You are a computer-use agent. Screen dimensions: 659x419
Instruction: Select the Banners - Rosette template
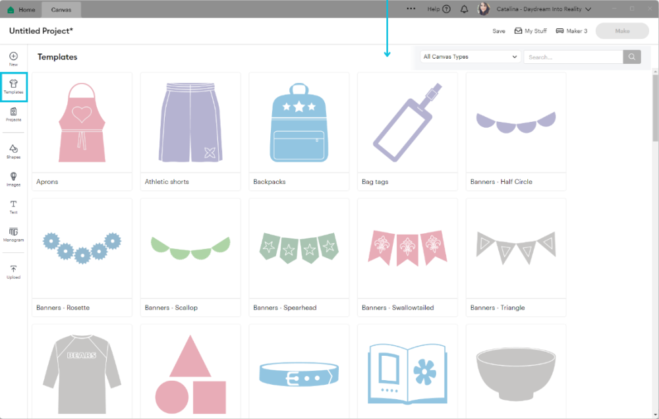[82, 257]
